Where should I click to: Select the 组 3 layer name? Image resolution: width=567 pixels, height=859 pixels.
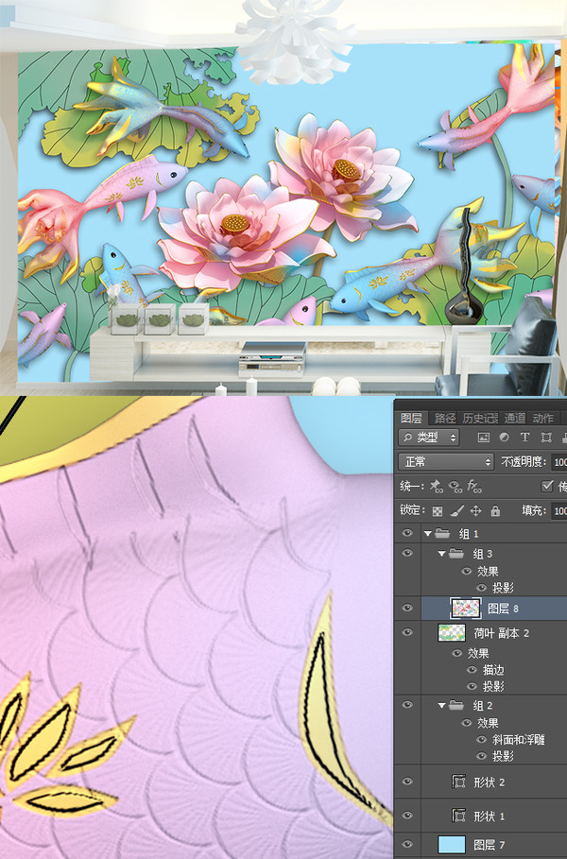pos(483,554)
